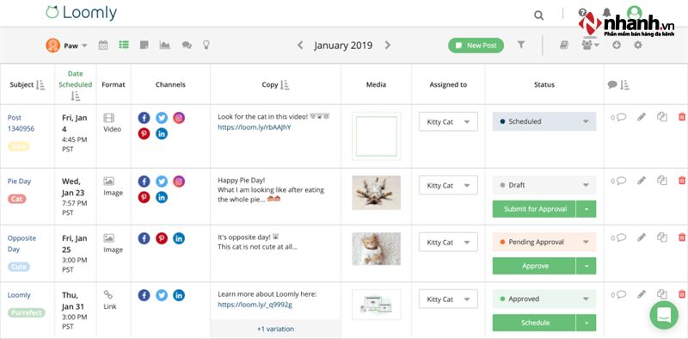Open the Scheduled status dropdown

[544, 121]
